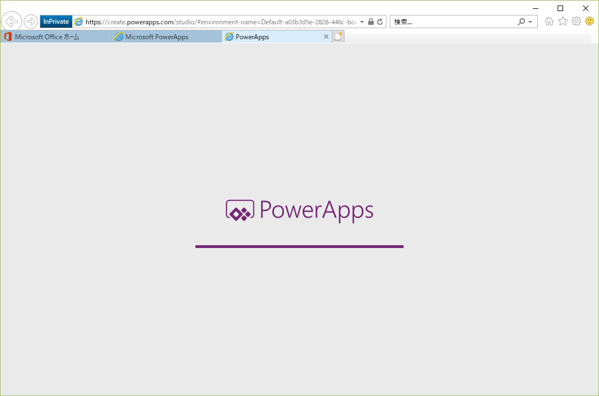Image resolution: width=599 pixels, height=396 pixels.
Task: Minimize the browser window
Action: tap(536, 8)
